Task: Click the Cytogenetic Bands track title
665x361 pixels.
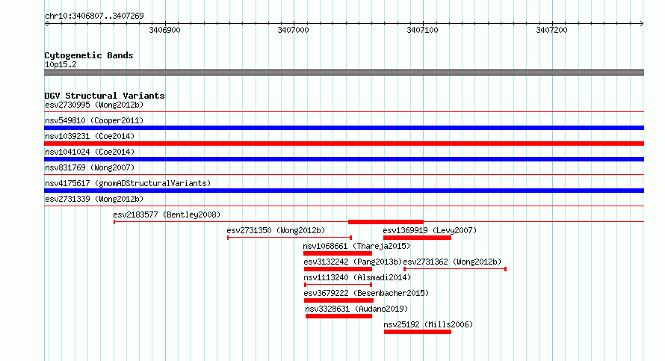Action: click(x=89, y=55)
